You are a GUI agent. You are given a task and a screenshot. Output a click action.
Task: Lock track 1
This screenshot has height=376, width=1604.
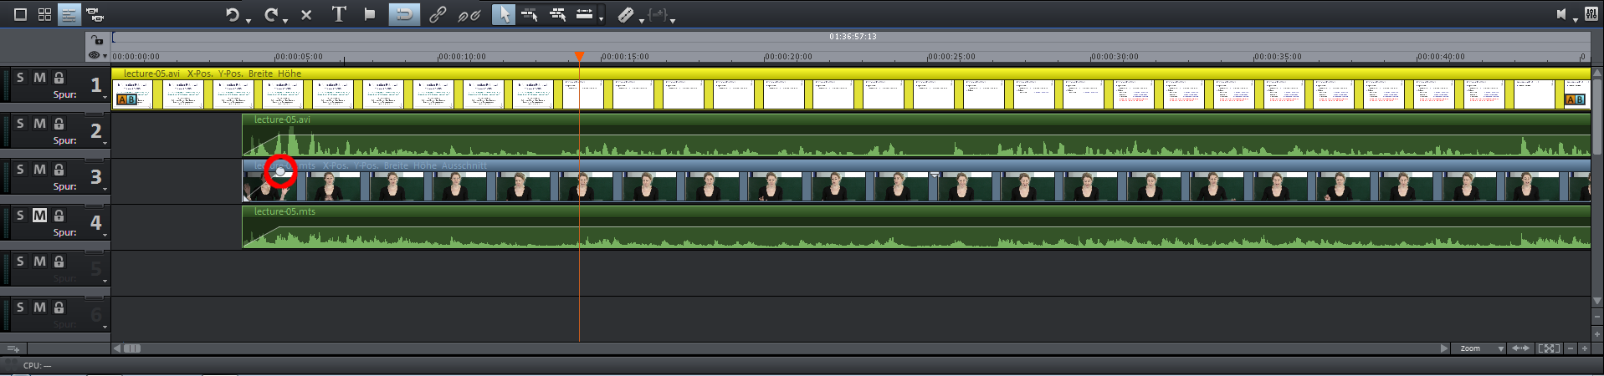tap(59, 77)
